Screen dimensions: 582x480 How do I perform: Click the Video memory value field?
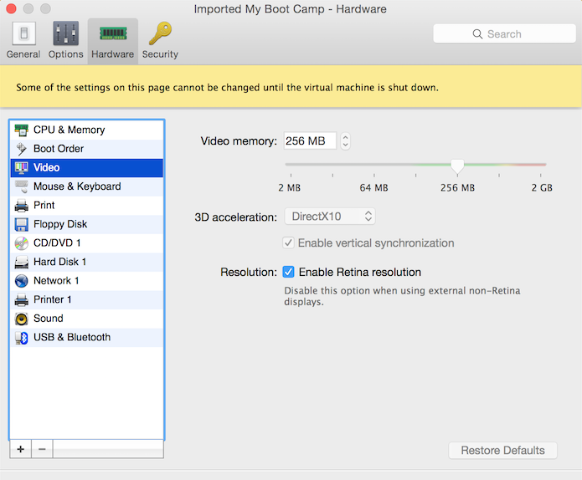(x=310, y=140)
